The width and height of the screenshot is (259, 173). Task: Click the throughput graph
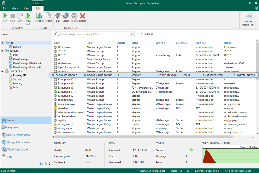coord(230,155)
